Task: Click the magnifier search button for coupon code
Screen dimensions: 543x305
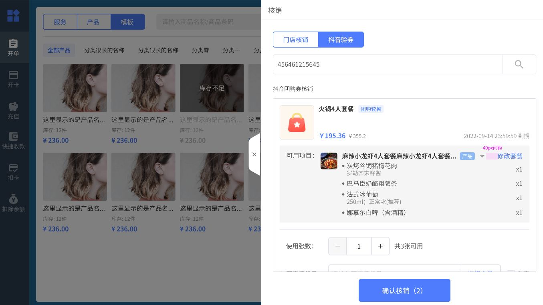Action: pos(519,64)
